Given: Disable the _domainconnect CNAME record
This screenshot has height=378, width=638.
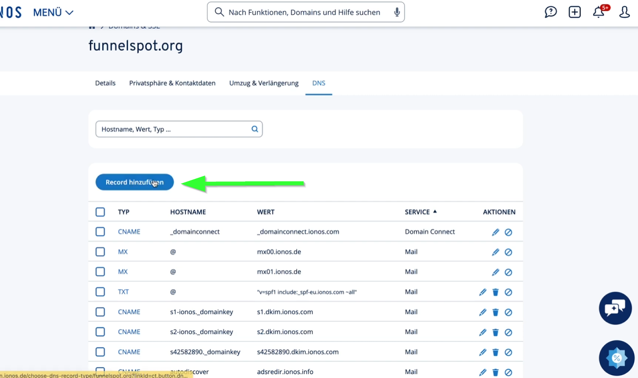Looking at the screenshot, I should 508,232.
